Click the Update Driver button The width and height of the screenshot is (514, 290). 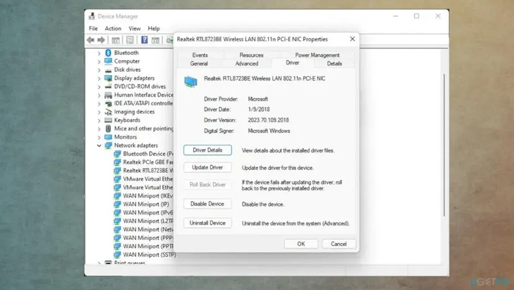(207, 167)
